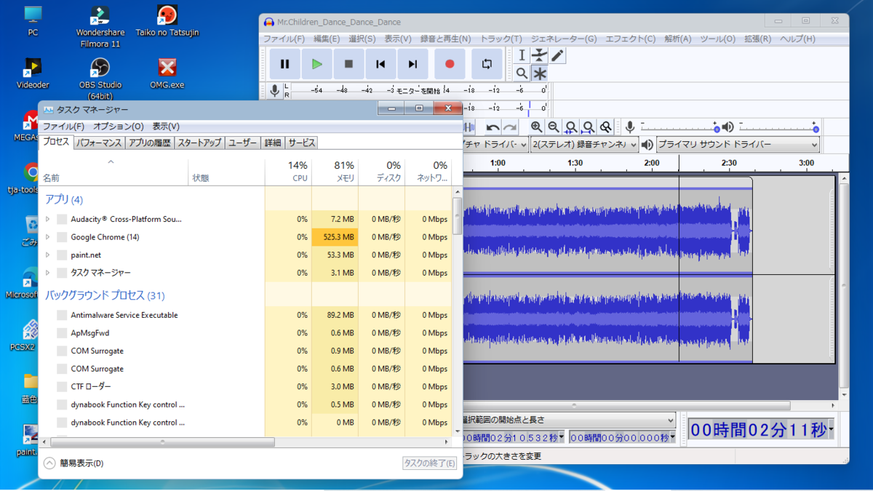Open the PC desktop icon
The height and width of the screenshot is (491, 873).
33,20
